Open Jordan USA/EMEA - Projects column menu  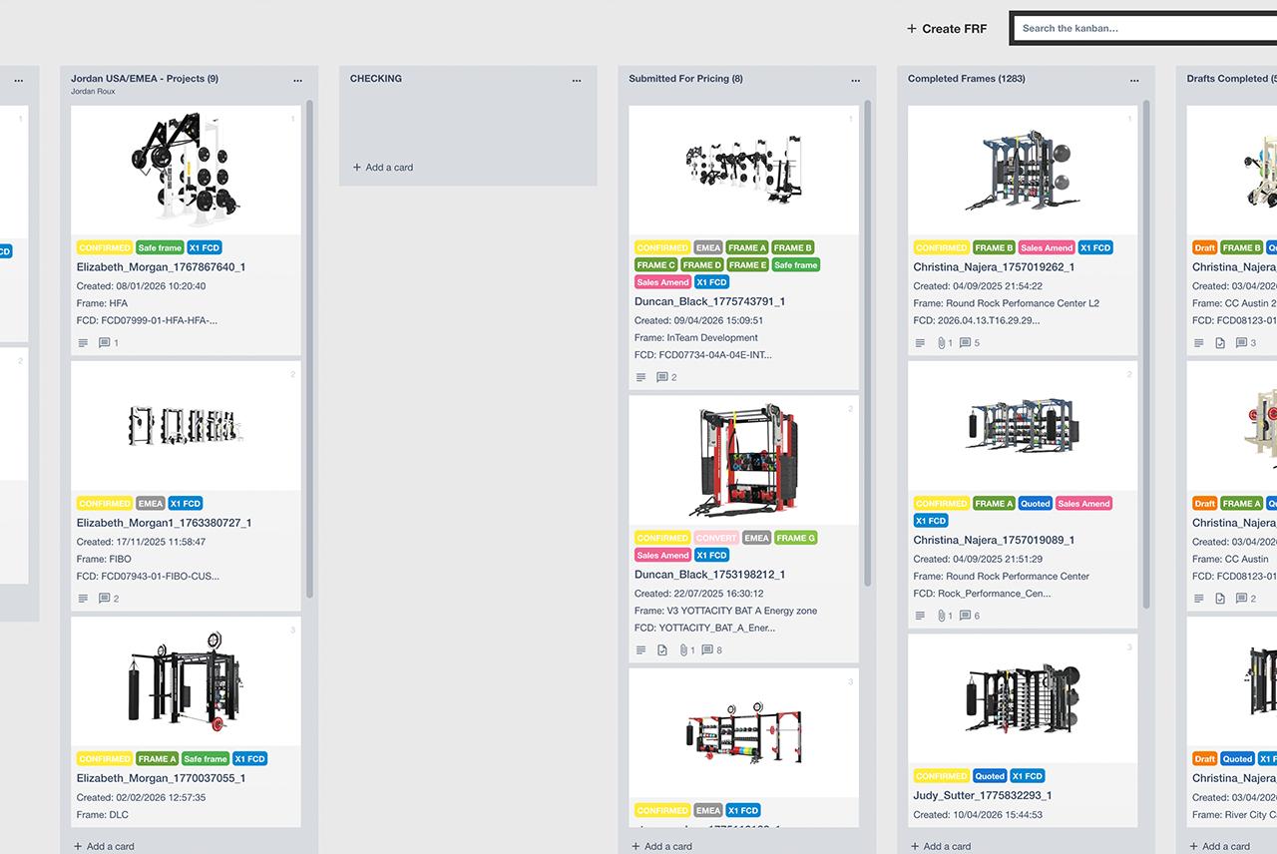(x=297, y=80)
